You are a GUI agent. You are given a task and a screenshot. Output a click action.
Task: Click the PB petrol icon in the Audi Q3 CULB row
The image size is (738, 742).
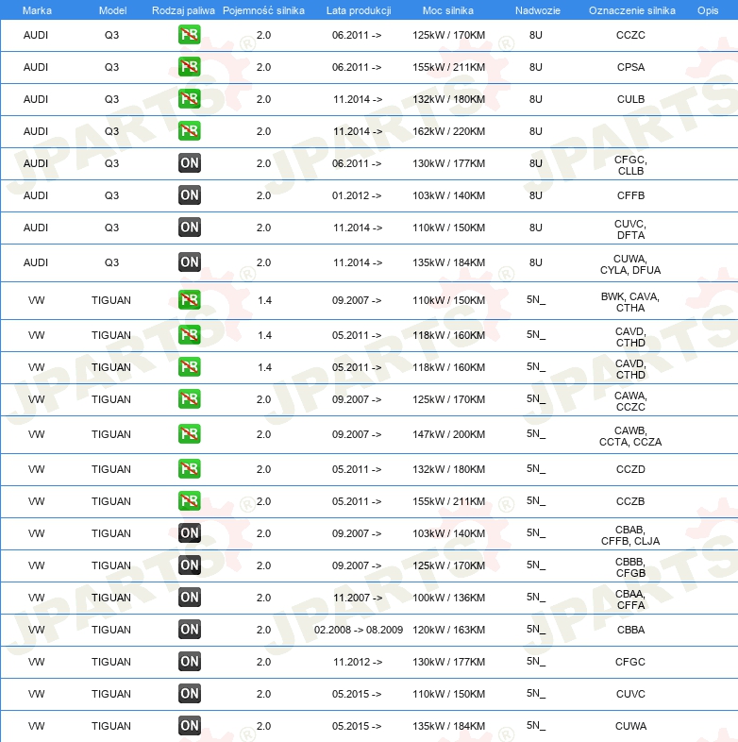pos(190,99)
